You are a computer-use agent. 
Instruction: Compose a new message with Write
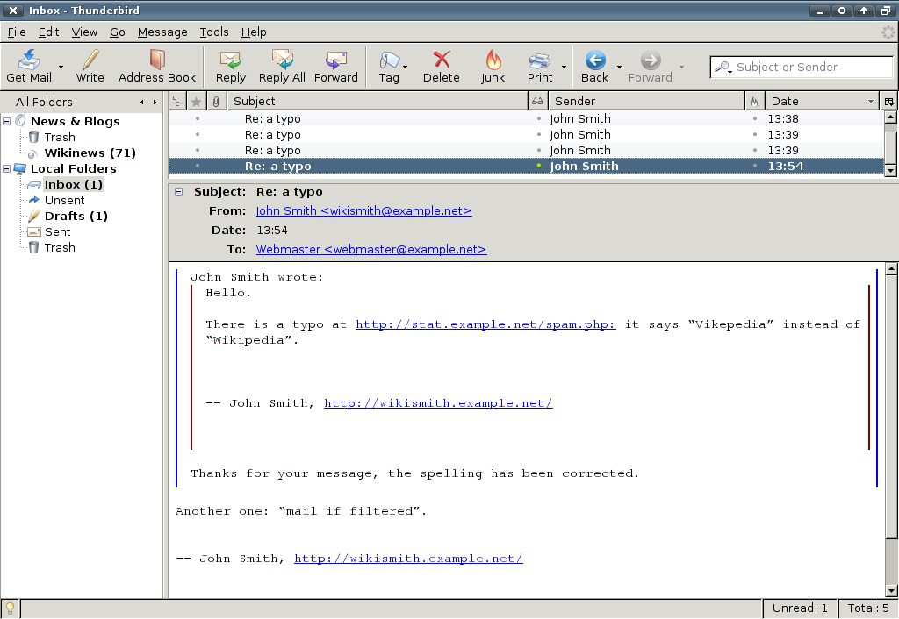click(x=90, y=66)
